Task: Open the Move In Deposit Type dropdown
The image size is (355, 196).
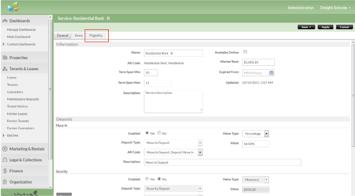Action: [200, 143]
